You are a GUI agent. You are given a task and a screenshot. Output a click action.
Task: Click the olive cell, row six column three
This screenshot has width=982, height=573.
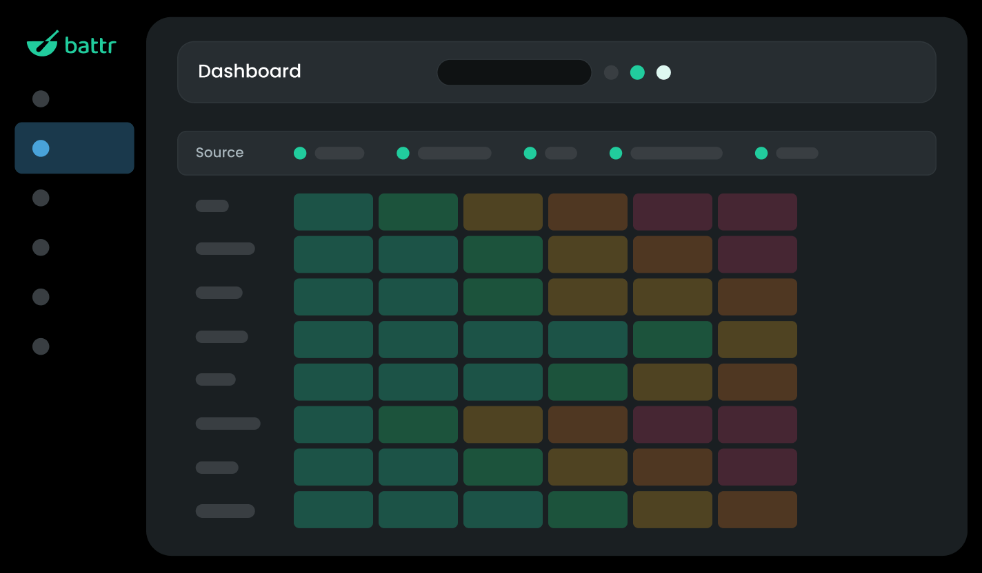[x=503, y=425]
